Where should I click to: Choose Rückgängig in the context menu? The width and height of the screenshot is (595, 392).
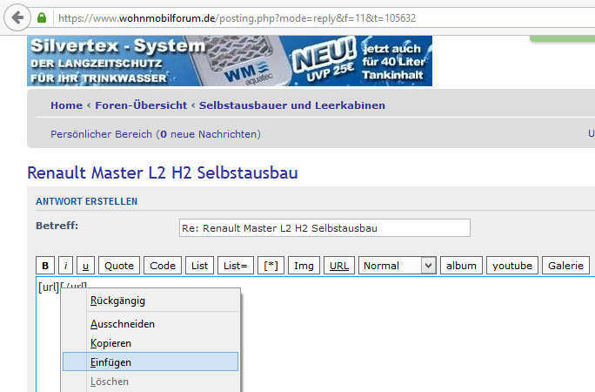coord(150,301)
